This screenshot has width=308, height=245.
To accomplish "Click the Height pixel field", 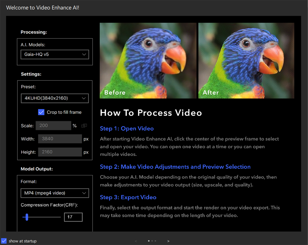I will [60, 152].
